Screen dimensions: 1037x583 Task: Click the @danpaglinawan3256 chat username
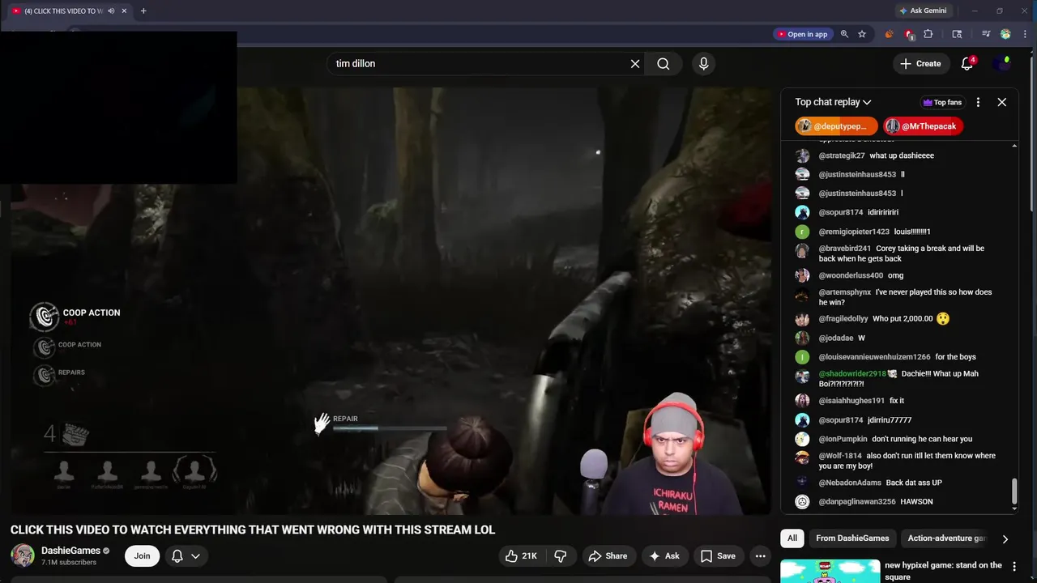pyautogui.click(x=857, y=502)
